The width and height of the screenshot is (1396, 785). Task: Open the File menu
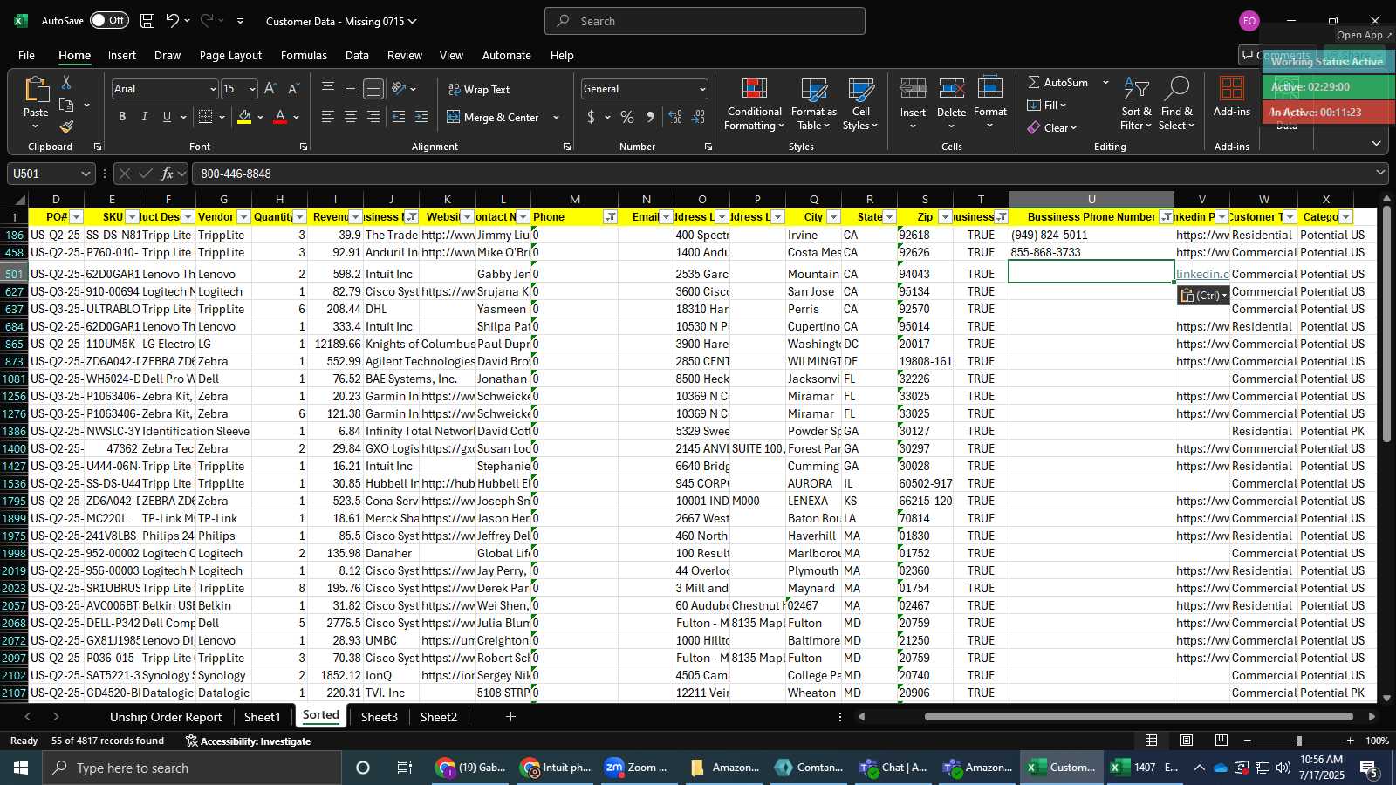(x=27, y=55)
